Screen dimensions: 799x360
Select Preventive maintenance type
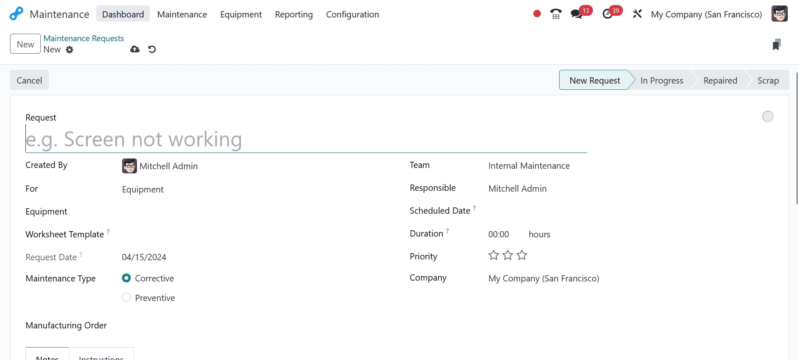[x=127, y=297]
